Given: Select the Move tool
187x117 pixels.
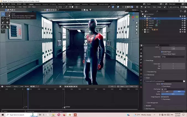Looking at the screenshot, I should tap(3, 19).
